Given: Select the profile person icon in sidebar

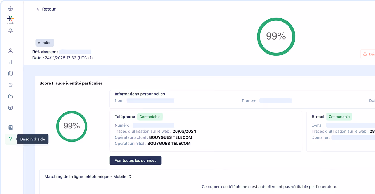Looking at the screenshot, I should click(x=10, y=50).
